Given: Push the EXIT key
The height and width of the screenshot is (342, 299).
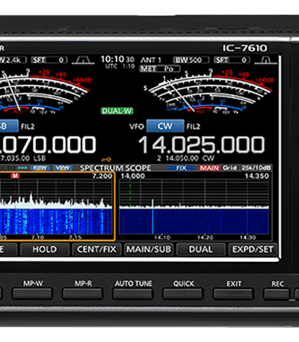Looking at the screenshot, I should [x=233, y=293].
